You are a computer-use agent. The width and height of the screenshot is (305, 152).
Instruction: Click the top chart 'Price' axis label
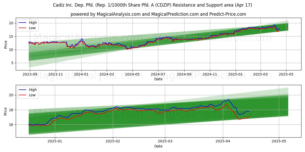click(x=6, y=44)
